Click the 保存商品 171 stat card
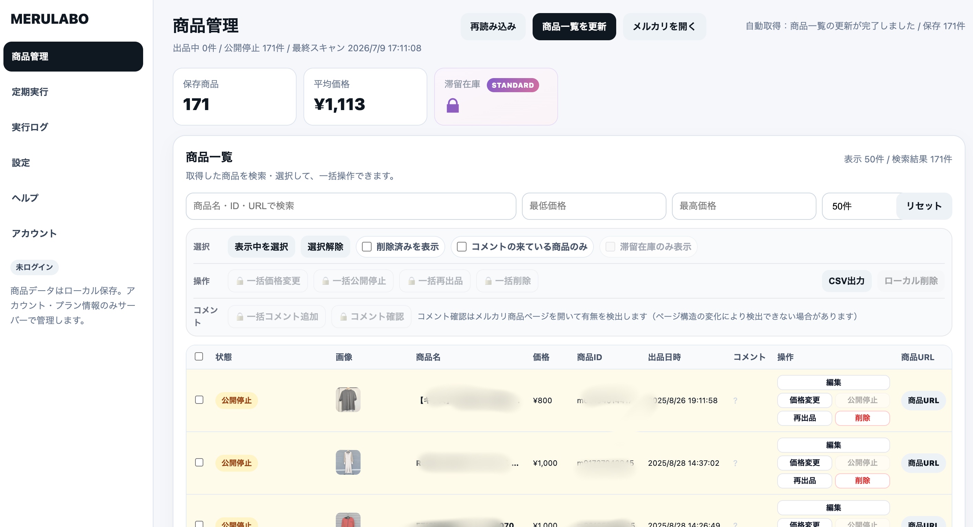Viewport: 973px width, 527px height. [x=235, y=97]
